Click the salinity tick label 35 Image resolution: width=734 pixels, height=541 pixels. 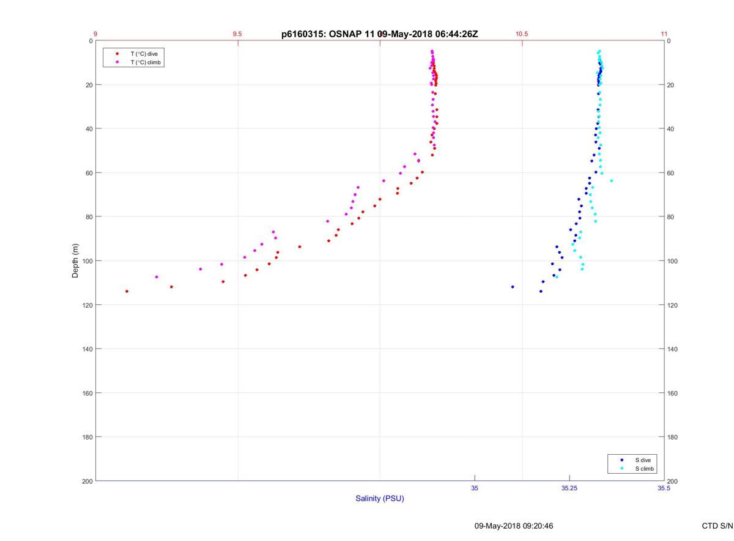pyautogui.click(x=475, y=488)
